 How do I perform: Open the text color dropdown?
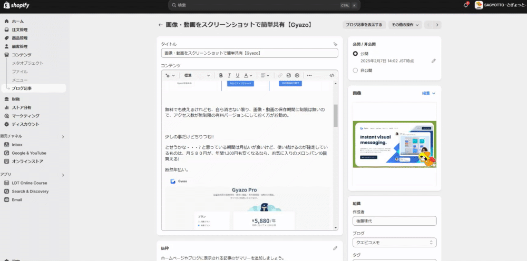pyautogui.click(x=248, y=75)
